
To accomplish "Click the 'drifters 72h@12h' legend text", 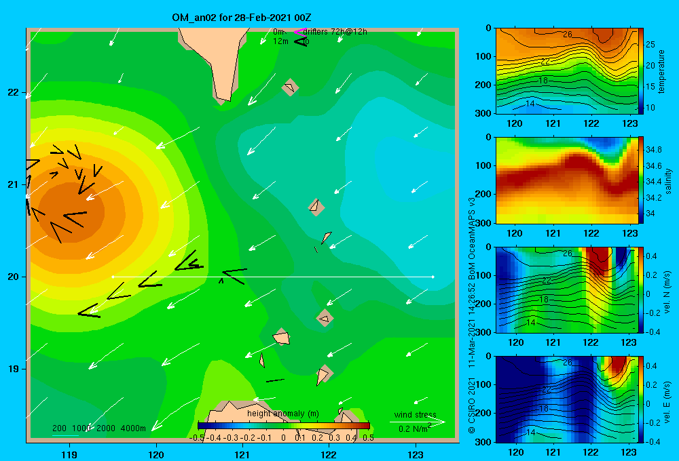I will 335,32.
